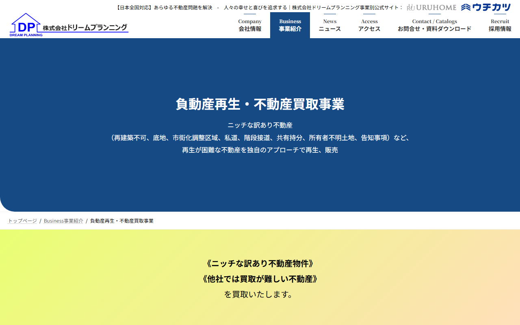Open the ウチカツ site logo
This screenshot has height=325, width=520.
click(x=486, y=7)
